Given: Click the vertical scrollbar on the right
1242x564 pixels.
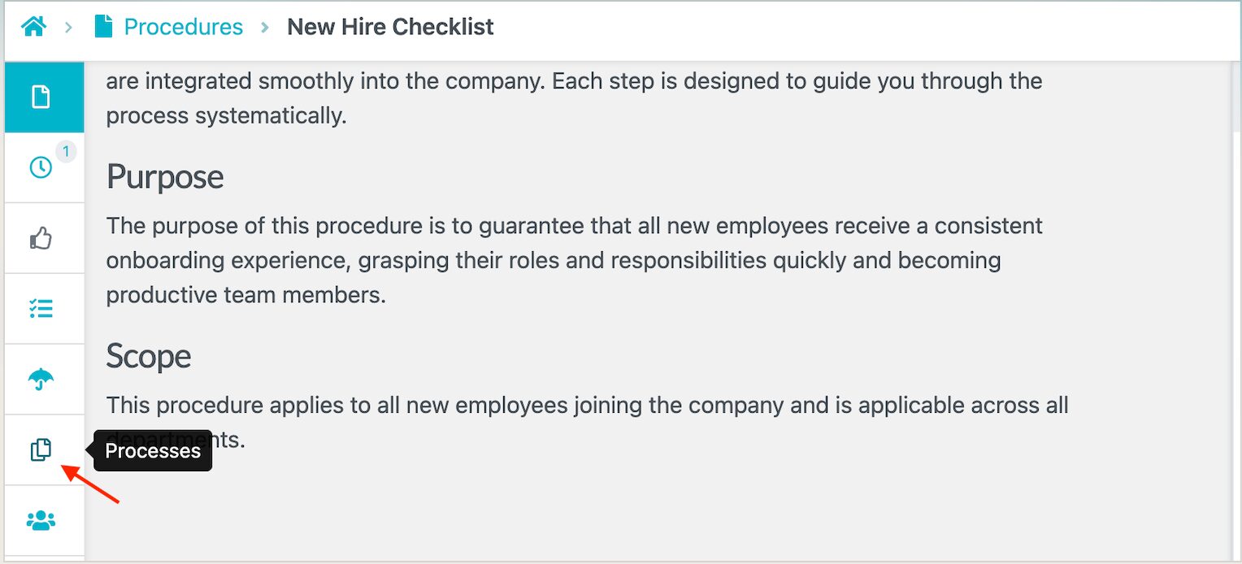Looking at the screenshot, I should point(1235,98).
